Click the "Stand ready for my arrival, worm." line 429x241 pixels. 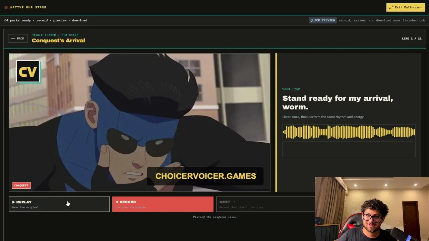338,102
